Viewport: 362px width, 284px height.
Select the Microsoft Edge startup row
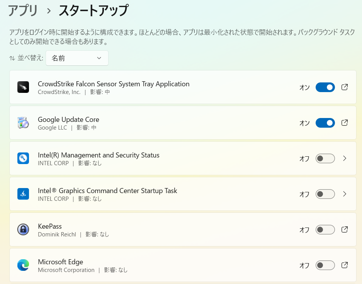(x=183, y=265)
